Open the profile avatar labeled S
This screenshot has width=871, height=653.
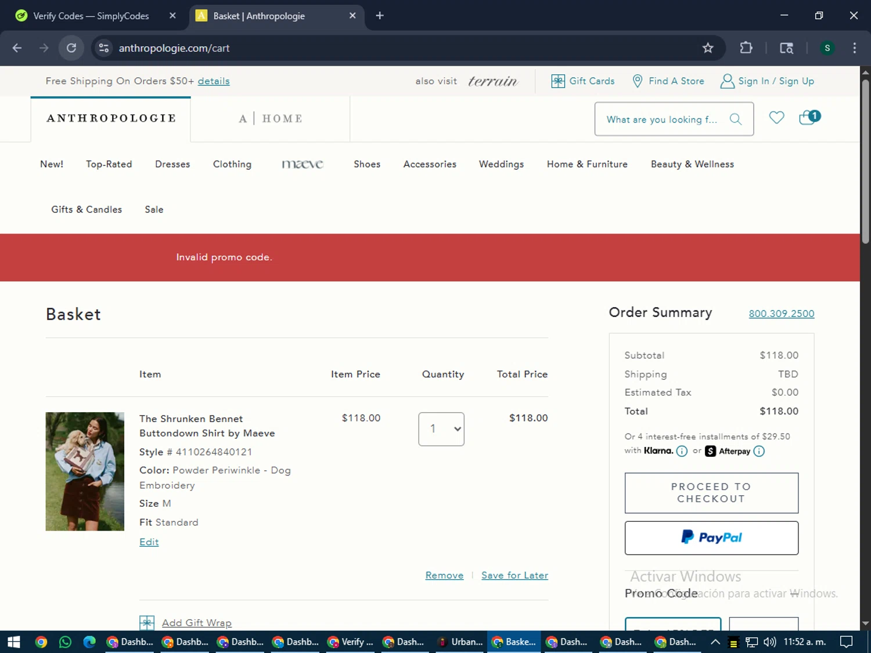827,48
